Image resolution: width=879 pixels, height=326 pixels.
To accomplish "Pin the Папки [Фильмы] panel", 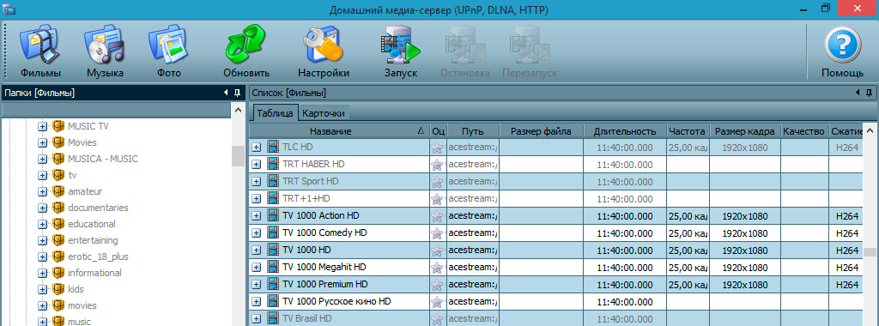I will [237, 93].
